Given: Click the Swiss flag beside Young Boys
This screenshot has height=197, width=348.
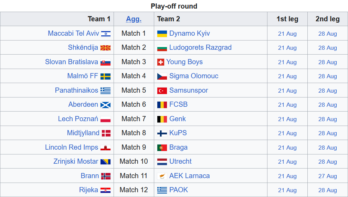Looking at the screenshot, I should point(160,62).
